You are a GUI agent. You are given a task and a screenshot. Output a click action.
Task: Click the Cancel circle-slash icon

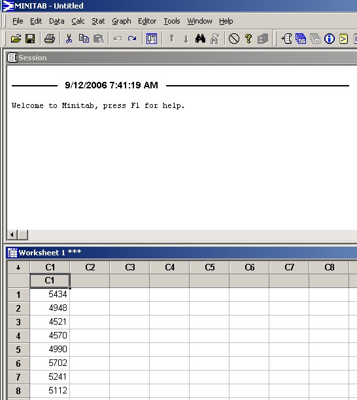234,39
